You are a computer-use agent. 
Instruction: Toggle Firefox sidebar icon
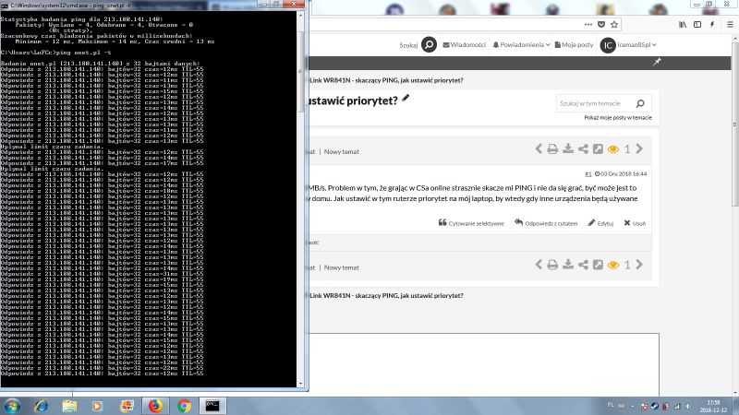click(697, 25)
